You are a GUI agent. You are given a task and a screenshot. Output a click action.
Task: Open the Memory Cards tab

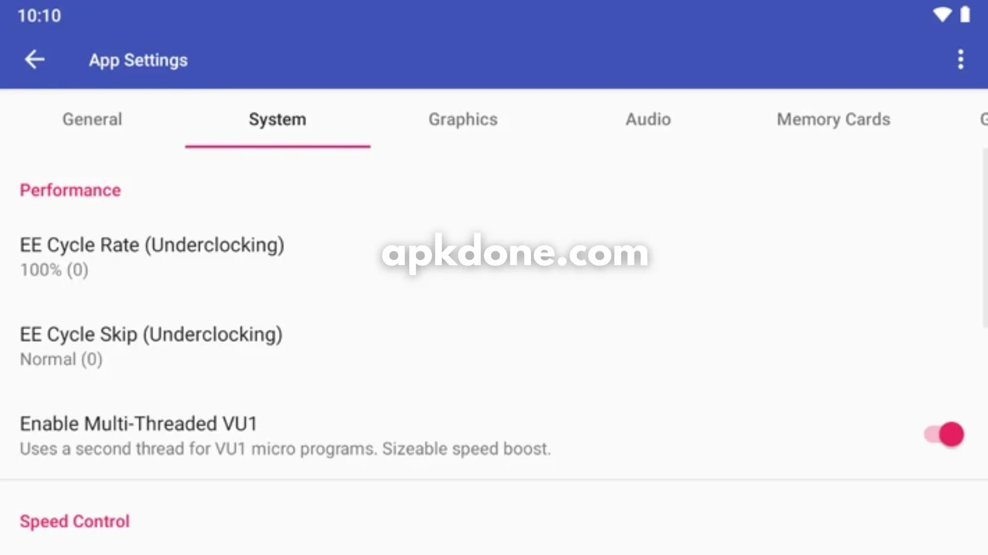tap(834, 119)
